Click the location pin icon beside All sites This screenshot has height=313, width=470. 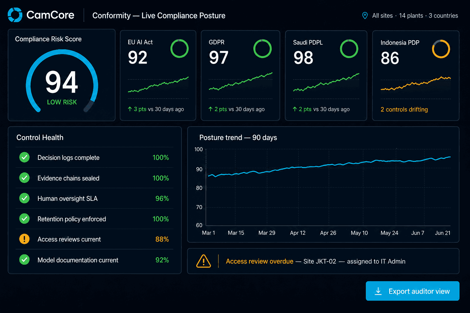pos(365,16)
